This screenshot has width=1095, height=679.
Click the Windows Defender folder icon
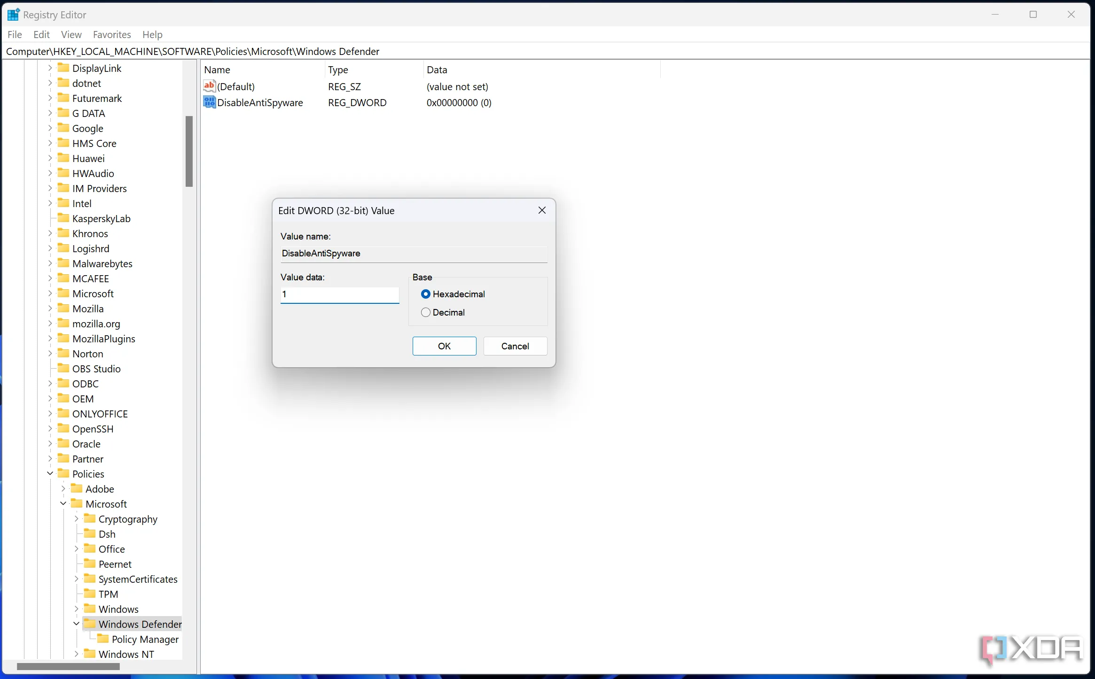point(90,624)
